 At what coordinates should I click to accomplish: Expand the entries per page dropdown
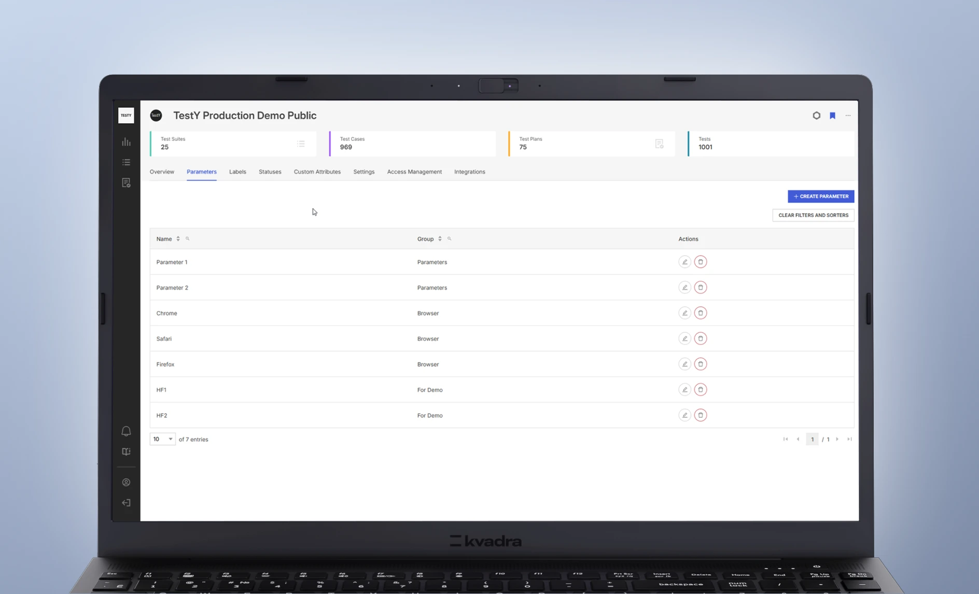(x=162, y=439)
